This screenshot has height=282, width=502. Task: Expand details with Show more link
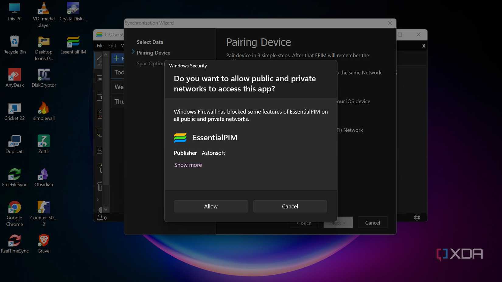[x=188, y=165]
